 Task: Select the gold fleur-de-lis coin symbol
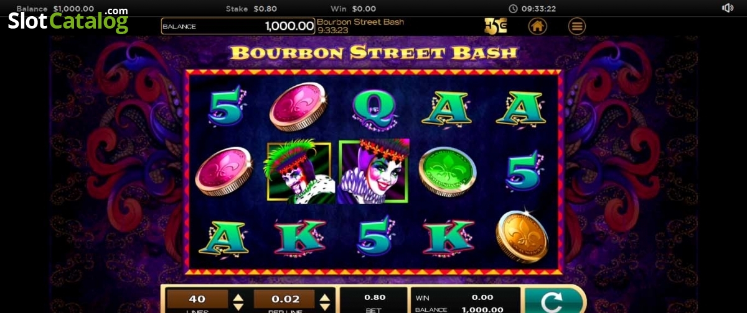pos(522,236)
